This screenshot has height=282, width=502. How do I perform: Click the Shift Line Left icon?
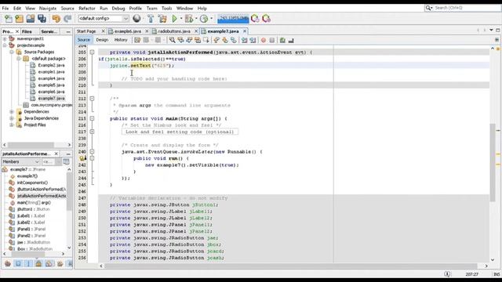tap(245, 40)
